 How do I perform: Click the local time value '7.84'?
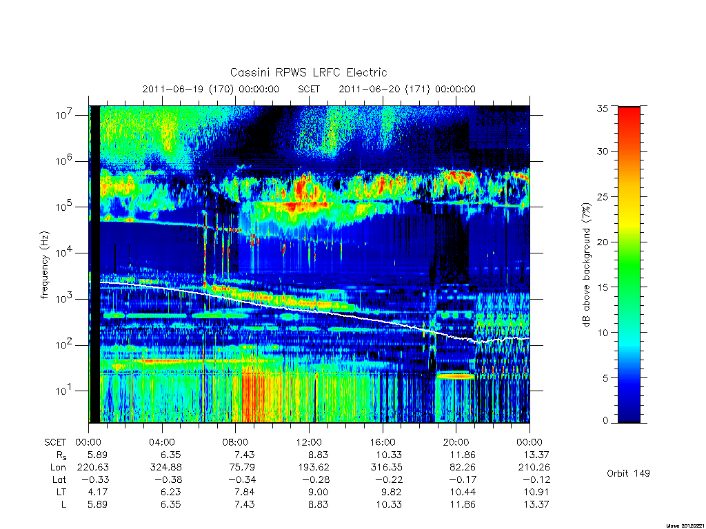(x=245, y=492)
